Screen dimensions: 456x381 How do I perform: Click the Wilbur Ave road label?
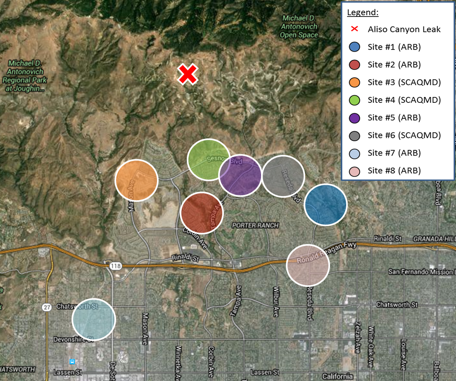coord(275,301)
